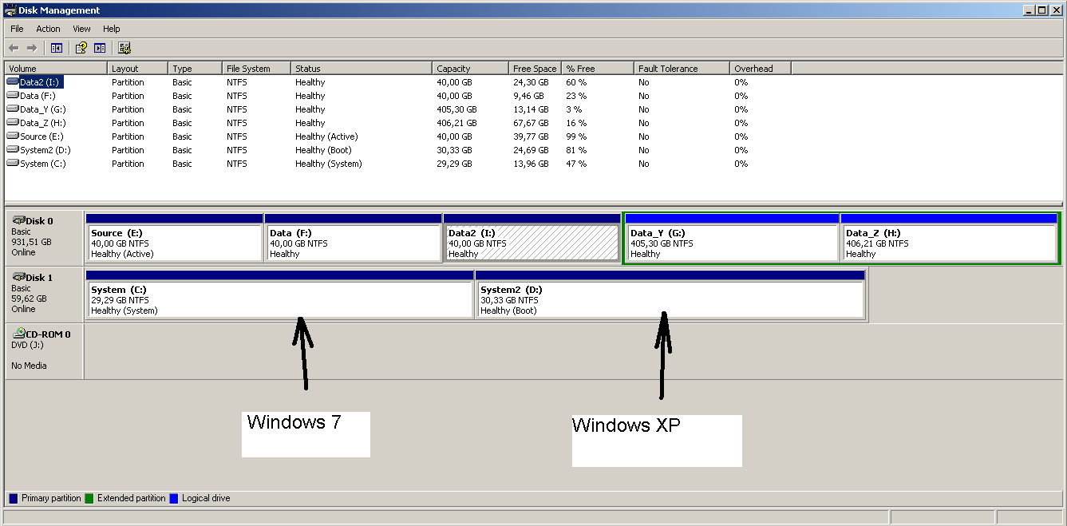This screenshot has height=526, width=1067.
Task: Toggle the Show/Hide Console Tree icon
Action: (x=56, y=48)
